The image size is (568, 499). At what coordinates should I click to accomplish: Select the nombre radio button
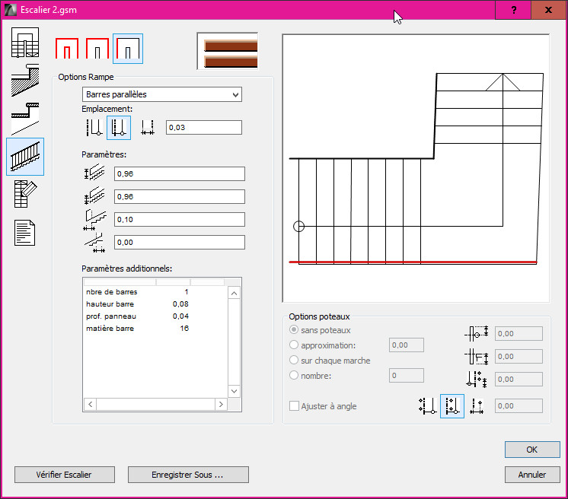[294, 375]
